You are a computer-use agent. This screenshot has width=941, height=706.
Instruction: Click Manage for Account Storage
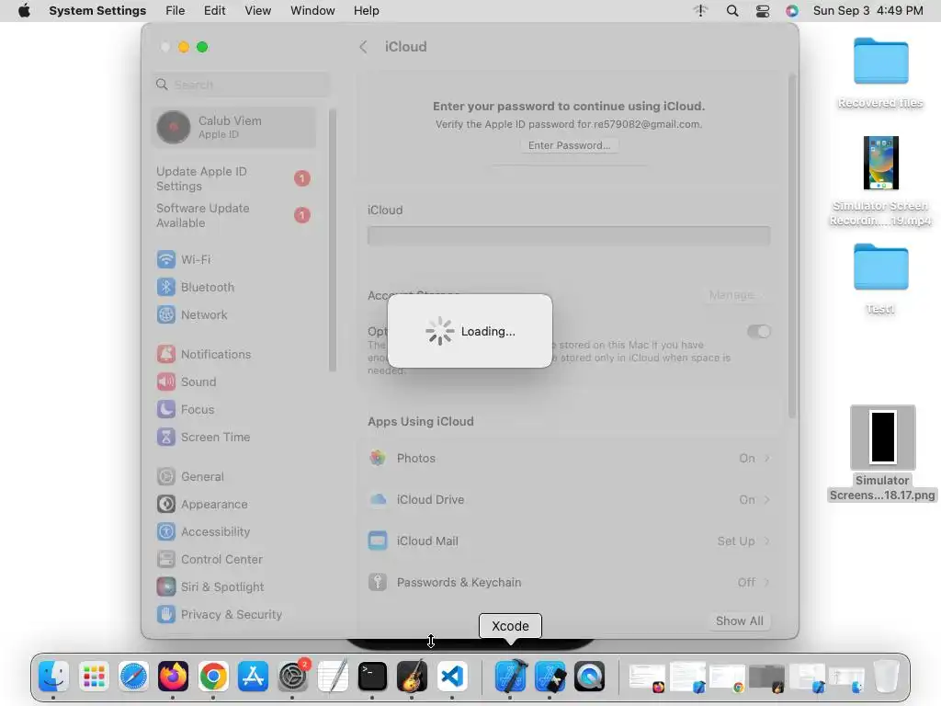point(734,295)
